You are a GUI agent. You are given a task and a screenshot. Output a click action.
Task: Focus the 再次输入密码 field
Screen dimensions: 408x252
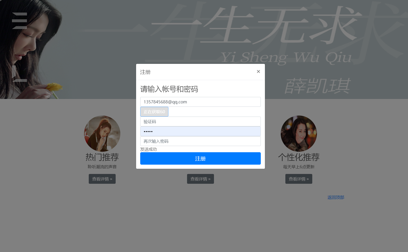tap(200, 141)
